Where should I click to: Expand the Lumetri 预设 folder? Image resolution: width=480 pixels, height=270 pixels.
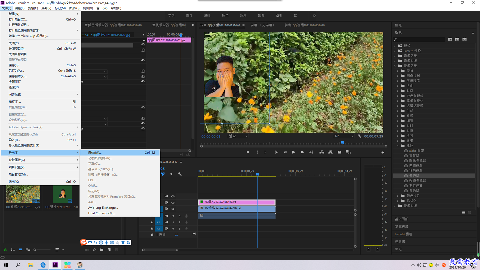(x=395, y=51)
